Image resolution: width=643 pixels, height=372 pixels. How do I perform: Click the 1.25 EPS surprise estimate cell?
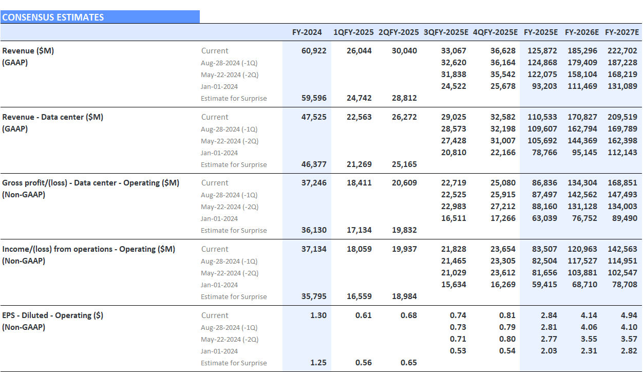pyautogui.click(x=318, y=362)
